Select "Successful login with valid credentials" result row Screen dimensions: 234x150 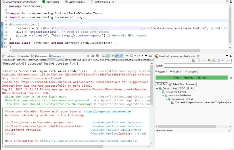[202, 102]
